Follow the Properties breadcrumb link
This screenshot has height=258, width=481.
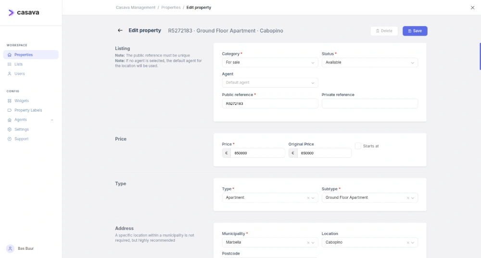pyautogui.click(x=171, y=7)
